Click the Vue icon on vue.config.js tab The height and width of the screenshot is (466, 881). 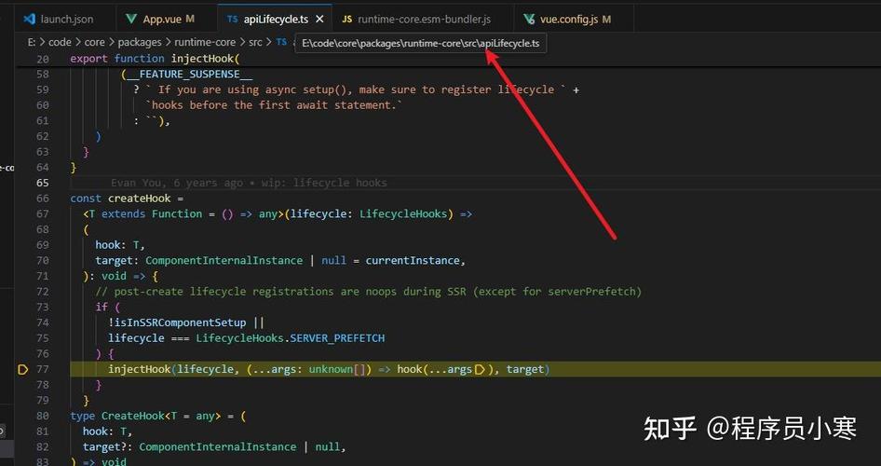pos(529,20)
